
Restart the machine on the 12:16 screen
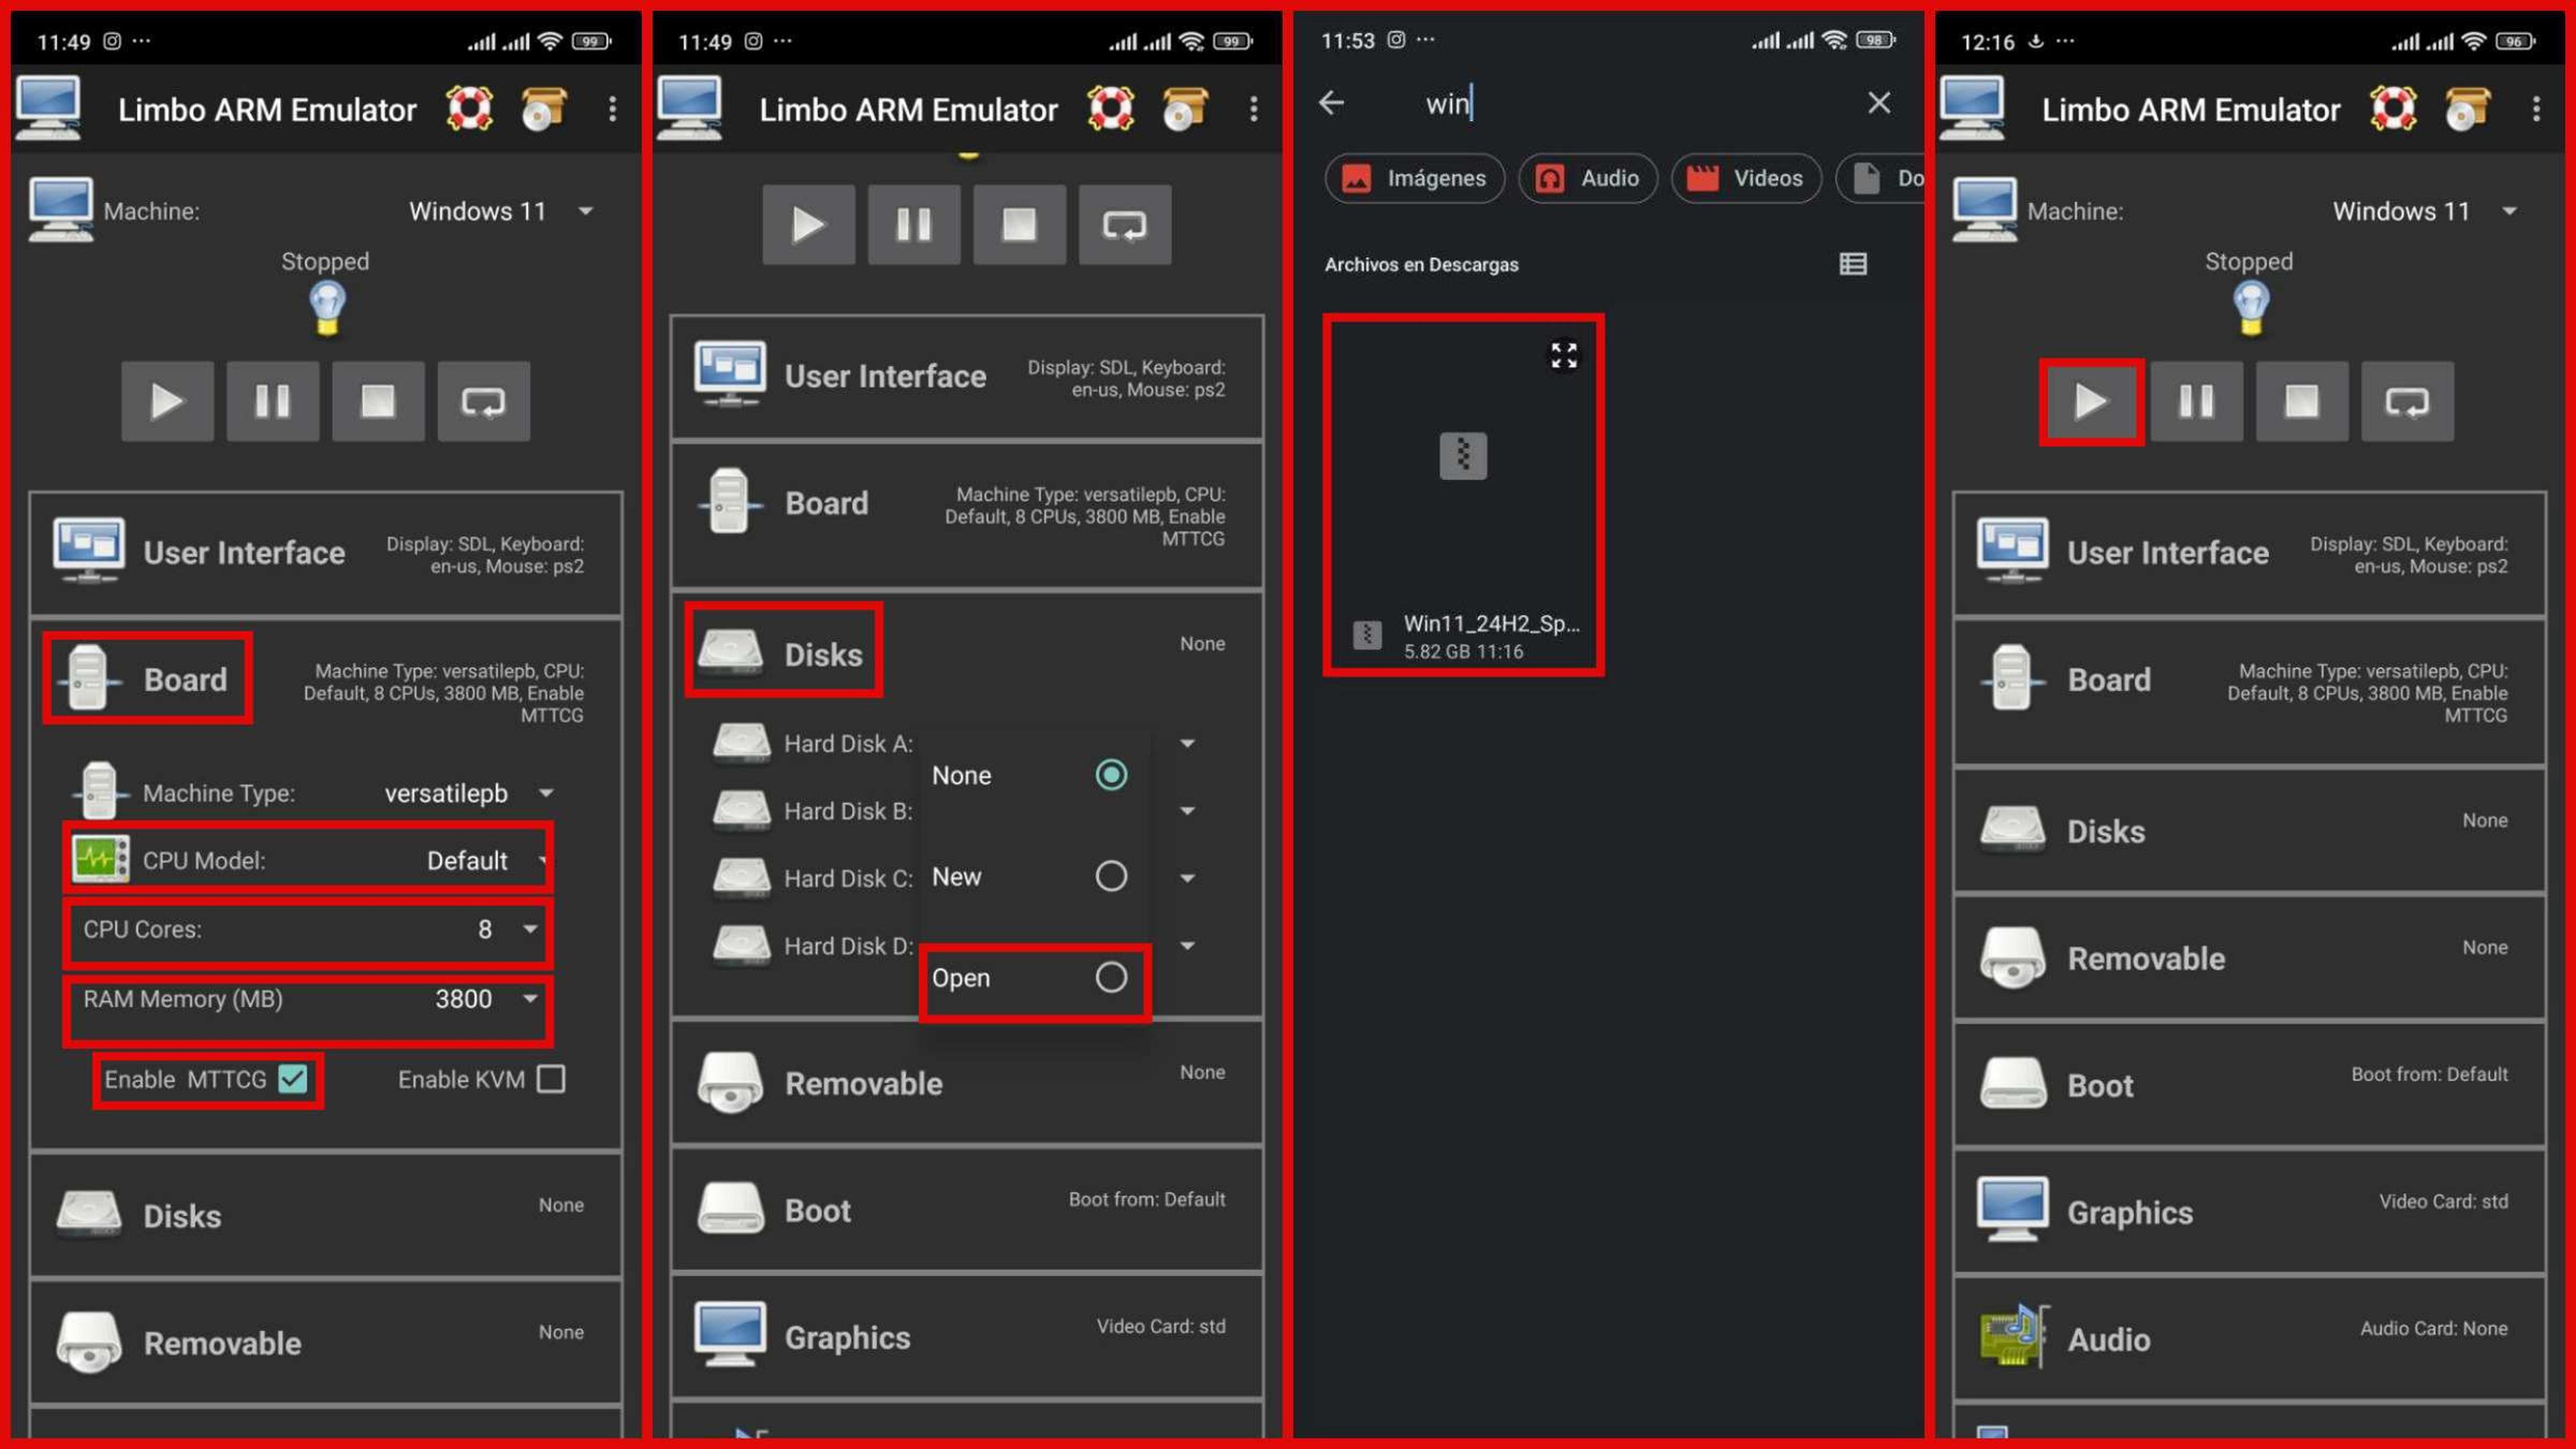tap(2407, 402)
